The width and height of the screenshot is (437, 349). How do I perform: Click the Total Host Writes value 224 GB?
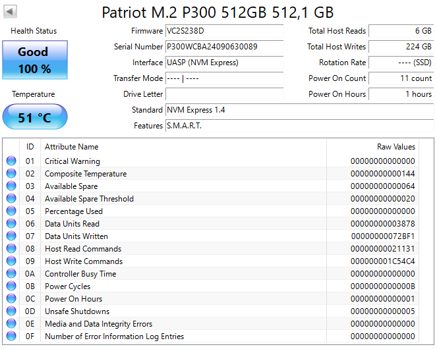click(x=401, y=47)
